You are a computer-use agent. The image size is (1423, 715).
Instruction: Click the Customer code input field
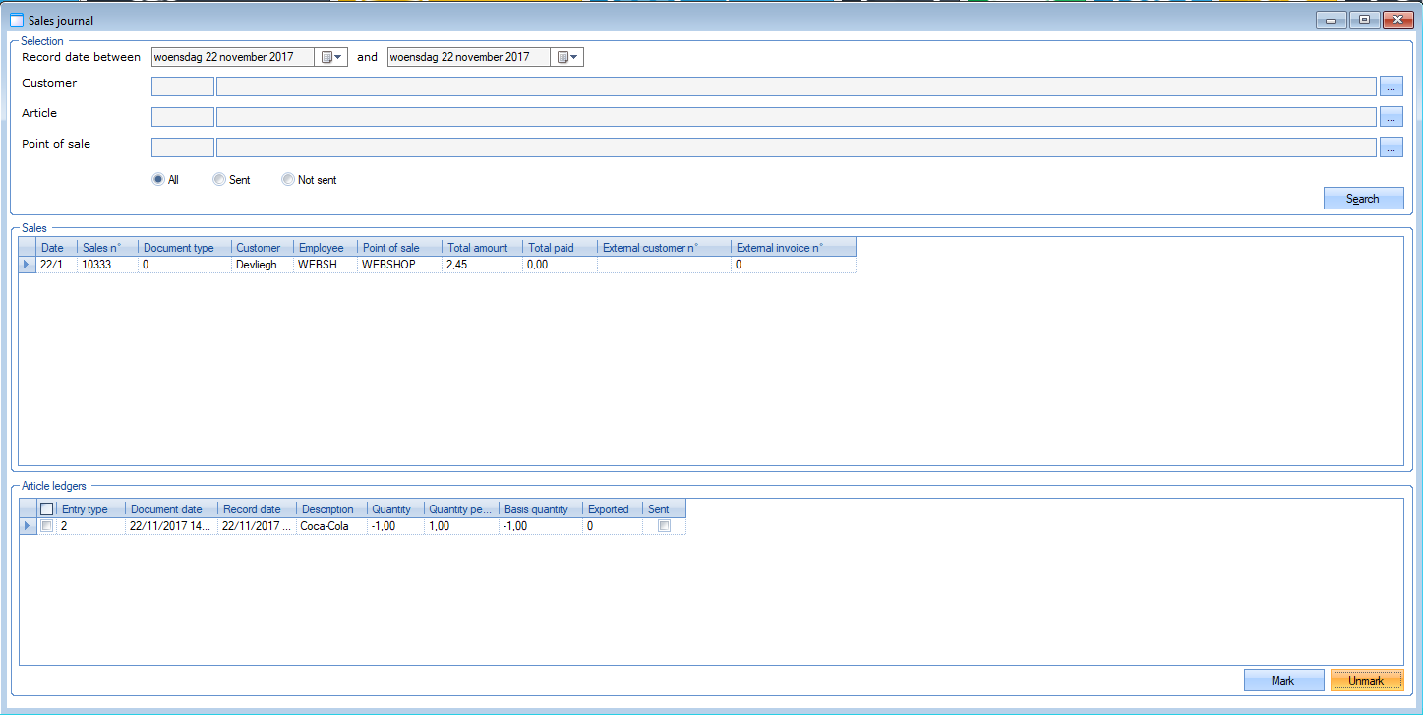click(182, 87)
